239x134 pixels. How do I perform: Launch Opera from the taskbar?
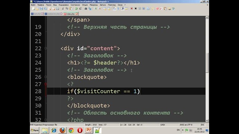click(80, 130)
